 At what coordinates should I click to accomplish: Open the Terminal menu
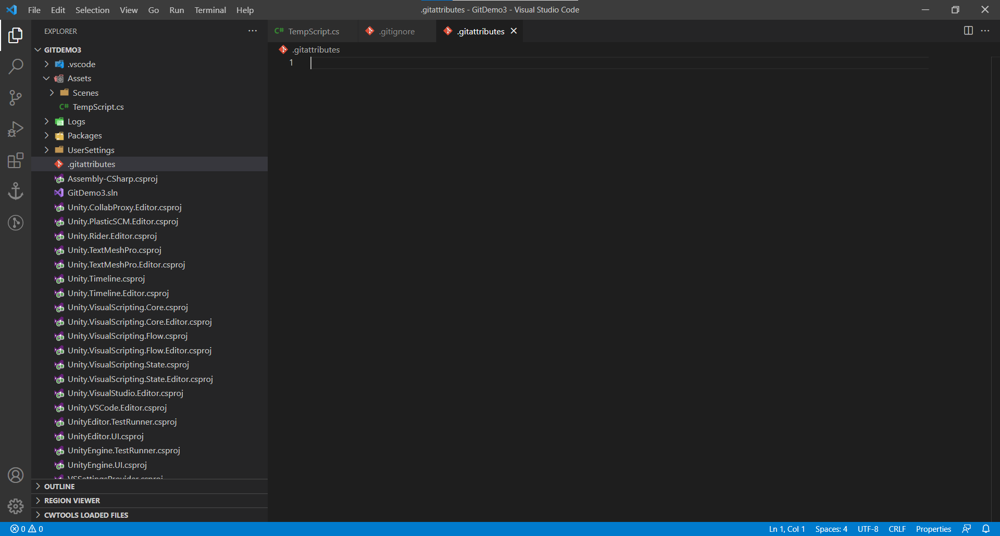click(x=210, y=10)
